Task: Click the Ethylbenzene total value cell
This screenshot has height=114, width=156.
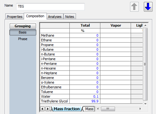Action: (85, 87)
